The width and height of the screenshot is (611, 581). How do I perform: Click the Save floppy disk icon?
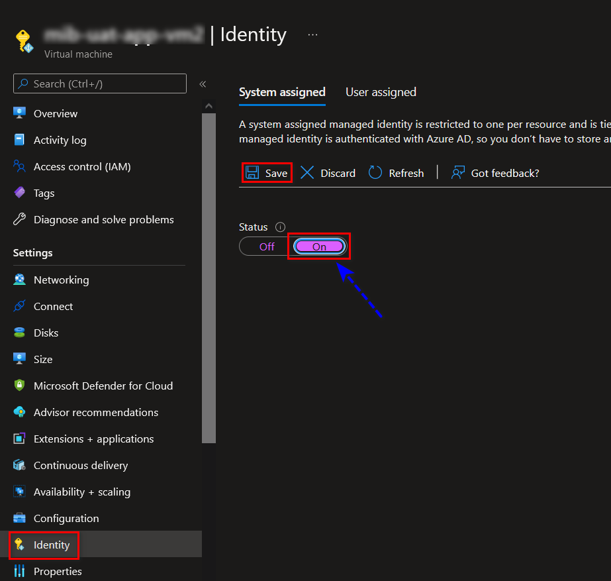[252, 173]
